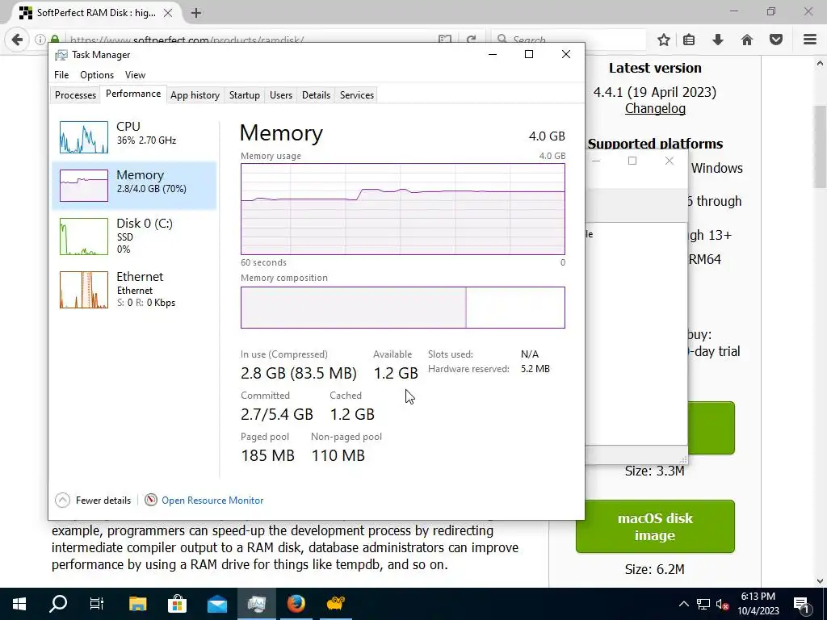Open the Action Center notifications icon
The width and height of the screenshot is (827, 620).
[x=802, y=604]
